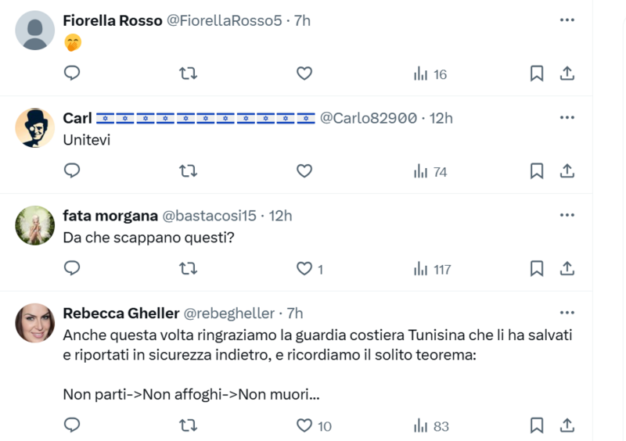
Task: Open more options on Rebecca Gheller's tweet
Action: coord(567,313)
